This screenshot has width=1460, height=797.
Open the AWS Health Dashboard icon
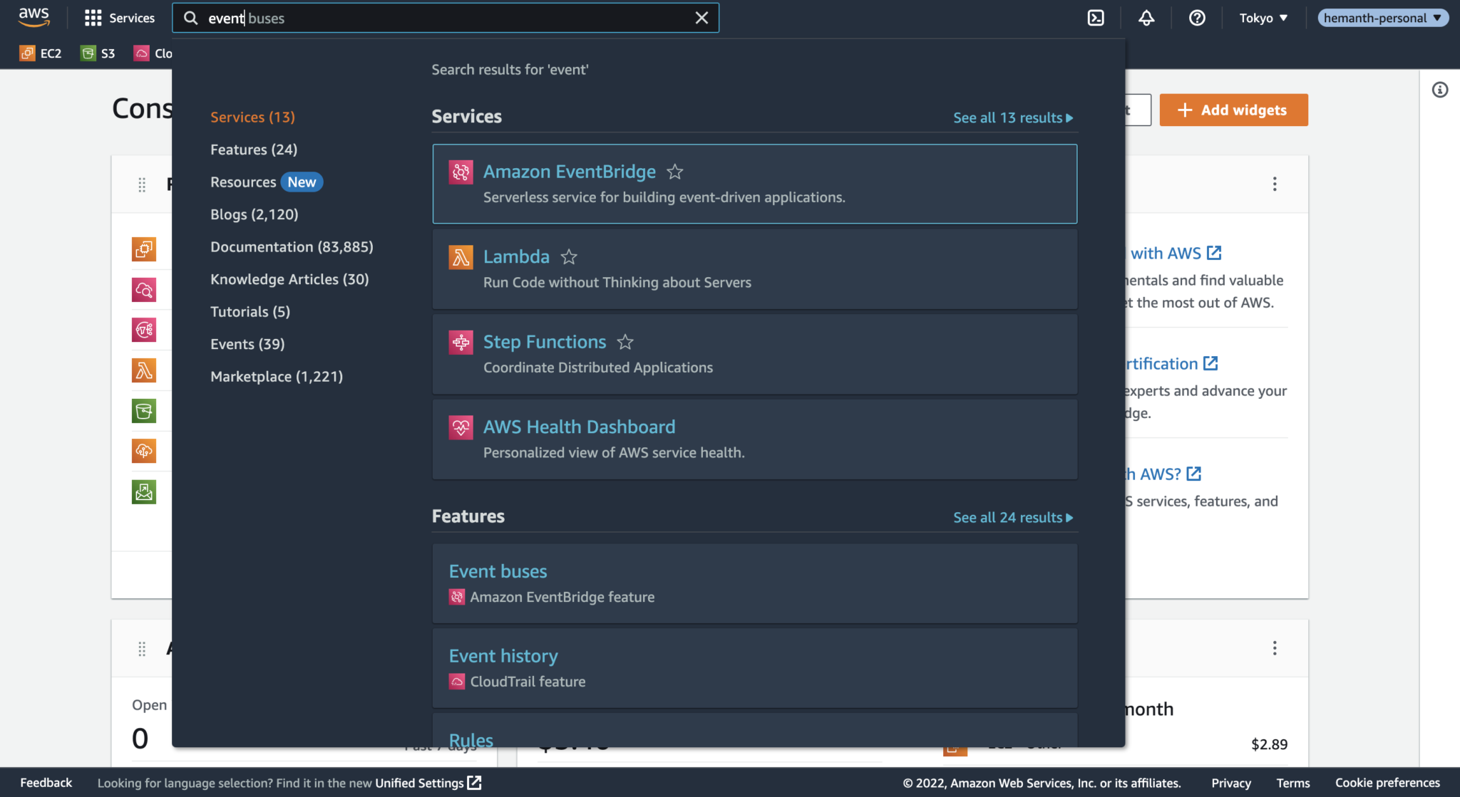(x=461, y=427)
